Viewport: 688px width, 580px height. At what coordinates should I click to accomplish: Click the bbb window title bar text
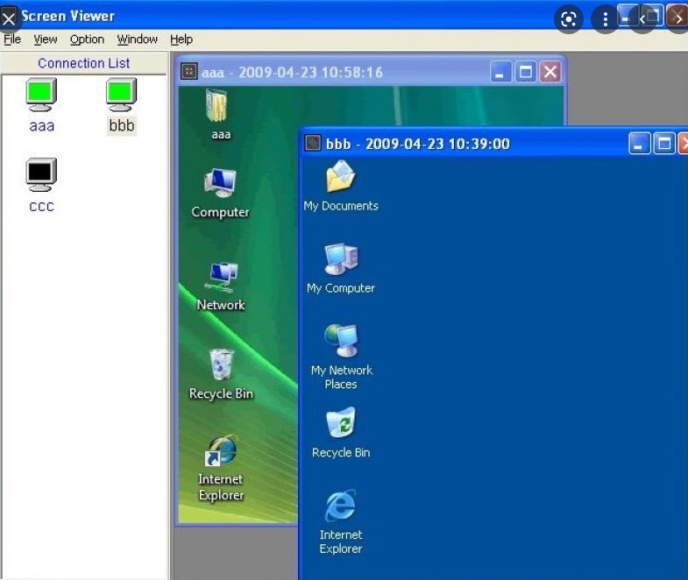pyautogui.click(x=418, y=144)
